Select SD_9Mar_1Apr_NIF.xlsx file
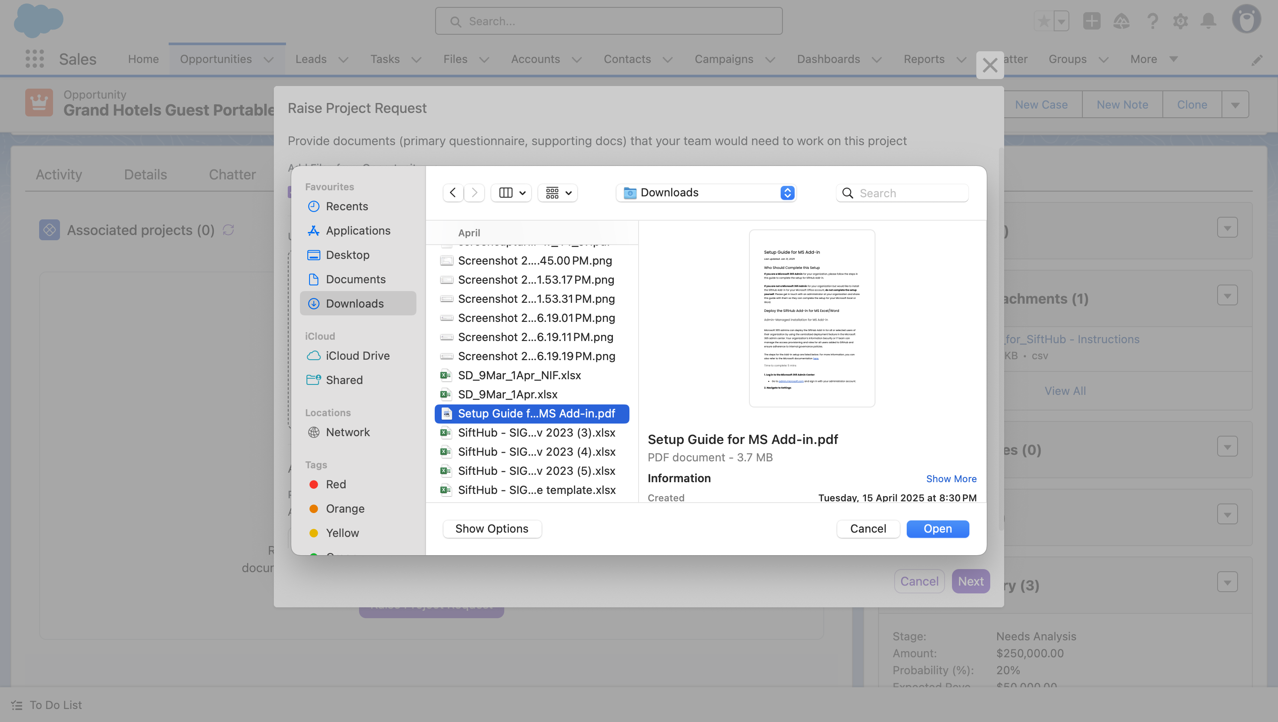 (x=519, y=375)
